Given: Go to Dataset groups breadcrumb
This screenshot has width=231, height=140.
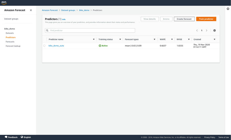Looking at the screenshot, I should coord(68,10).
